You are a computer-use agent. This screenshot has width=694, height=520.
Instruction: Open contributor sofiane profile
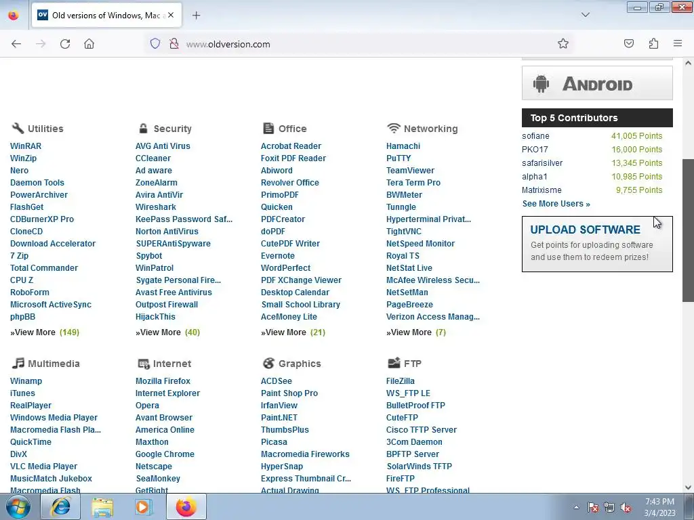tap(535, 135)
